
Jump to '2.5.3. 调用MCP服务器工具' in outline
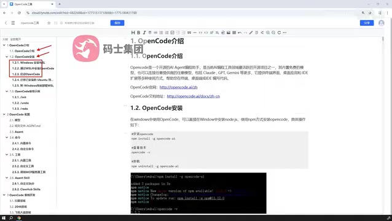point(29,172)
